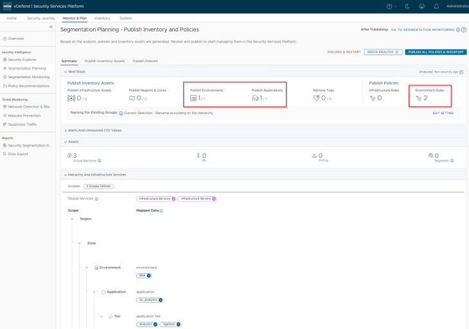Open the Publish Policies tab
Viewport: 469px width, 329px height.
click(145, 61)
